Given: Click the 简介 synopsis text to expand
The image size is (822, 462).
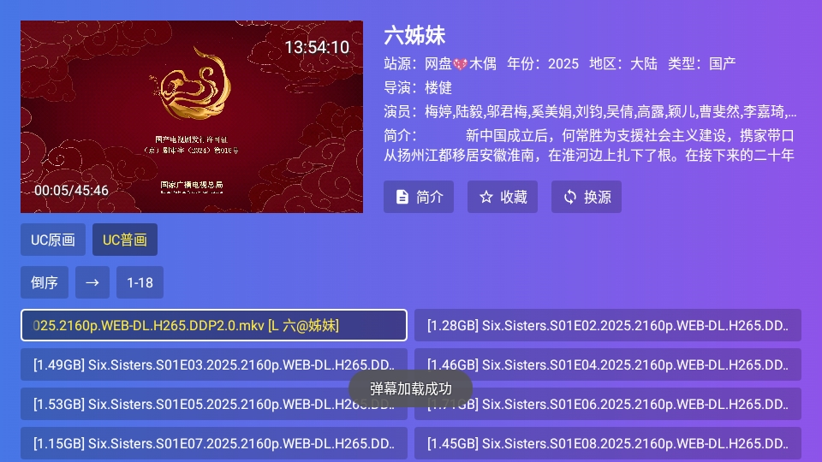Looking at the screenshot, I should (589, 145).
